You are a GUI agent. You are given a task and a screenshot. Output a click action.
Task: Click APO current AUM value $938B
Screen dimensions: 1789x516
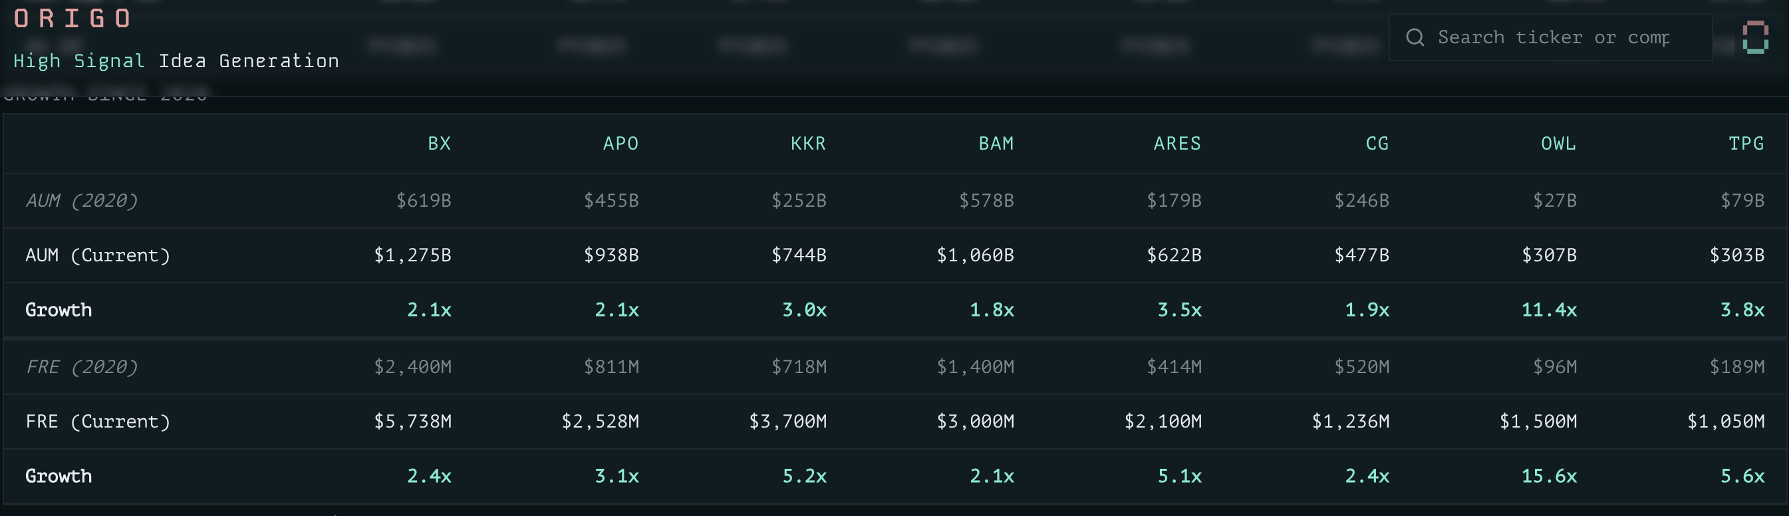pyautogui.click(x=611, y=255)
